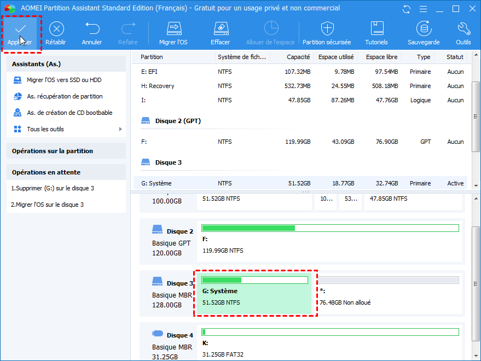Image resolution: width=481 pixels, height=361 pixels.
Task: Select the G: Système row in list
Action: (x=300, y=183)
